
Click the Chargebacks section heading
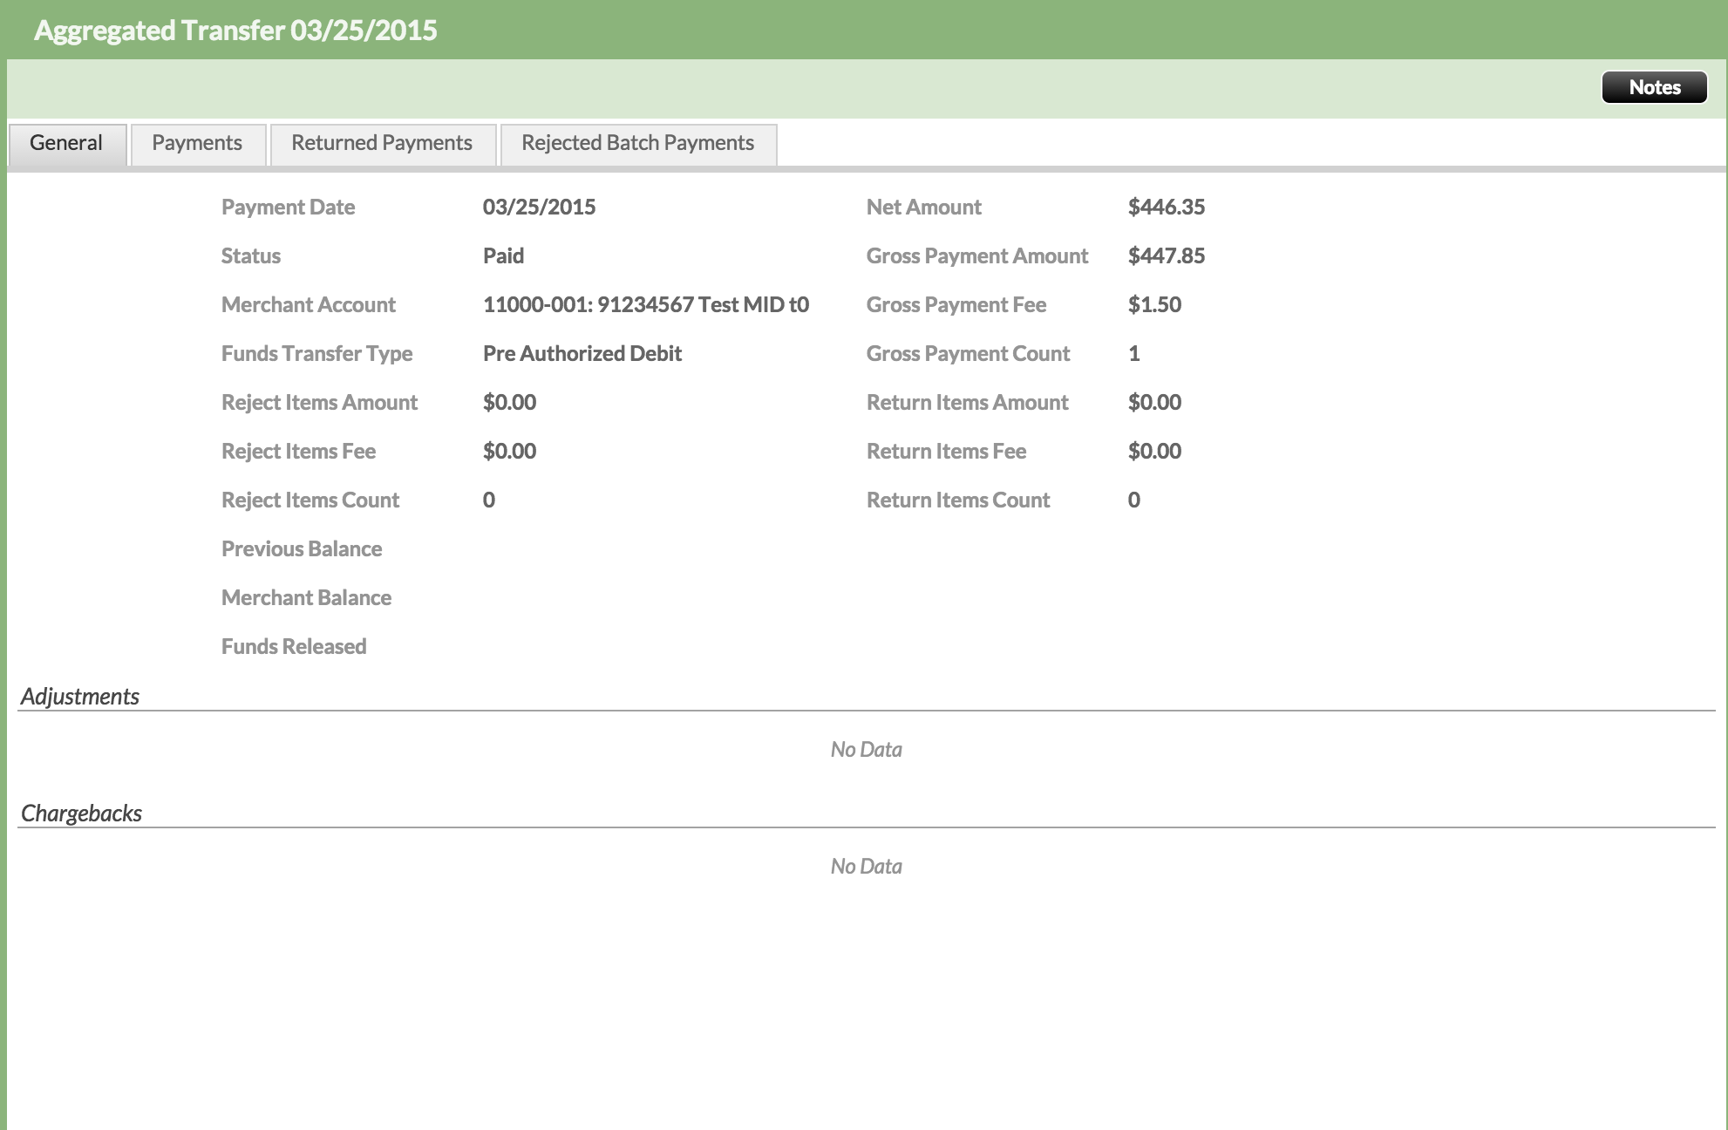[81, 813]
